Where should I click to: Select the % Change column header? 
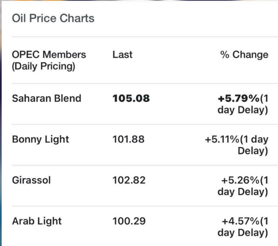[244, 55]
